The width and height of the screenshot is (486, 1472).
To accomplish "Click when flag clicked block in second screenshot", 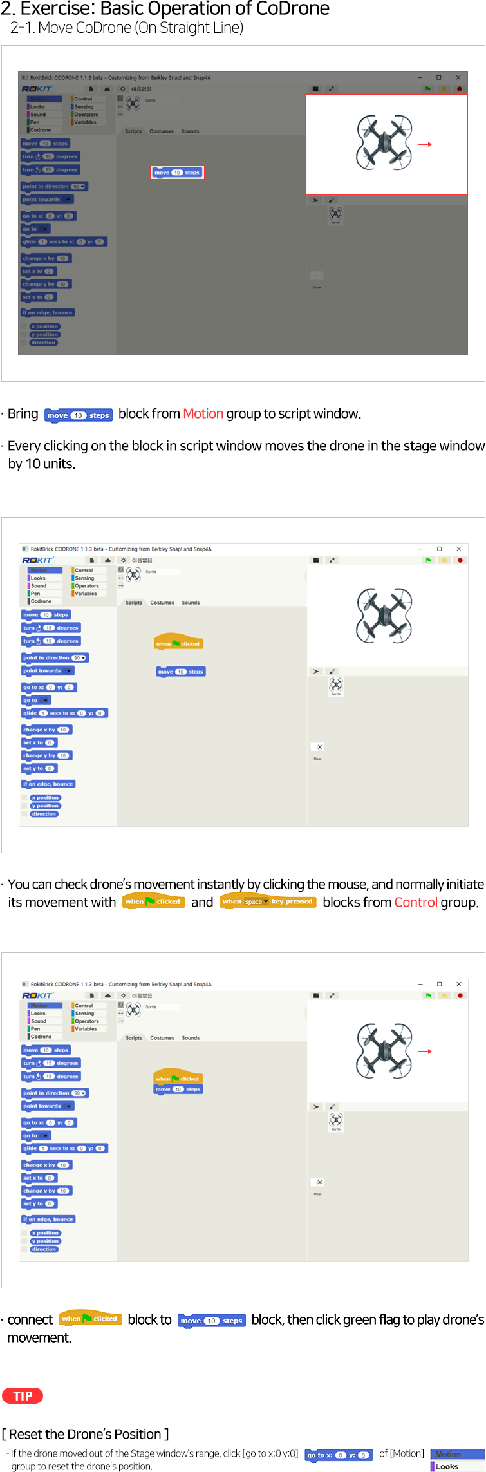I will point(178,643).
